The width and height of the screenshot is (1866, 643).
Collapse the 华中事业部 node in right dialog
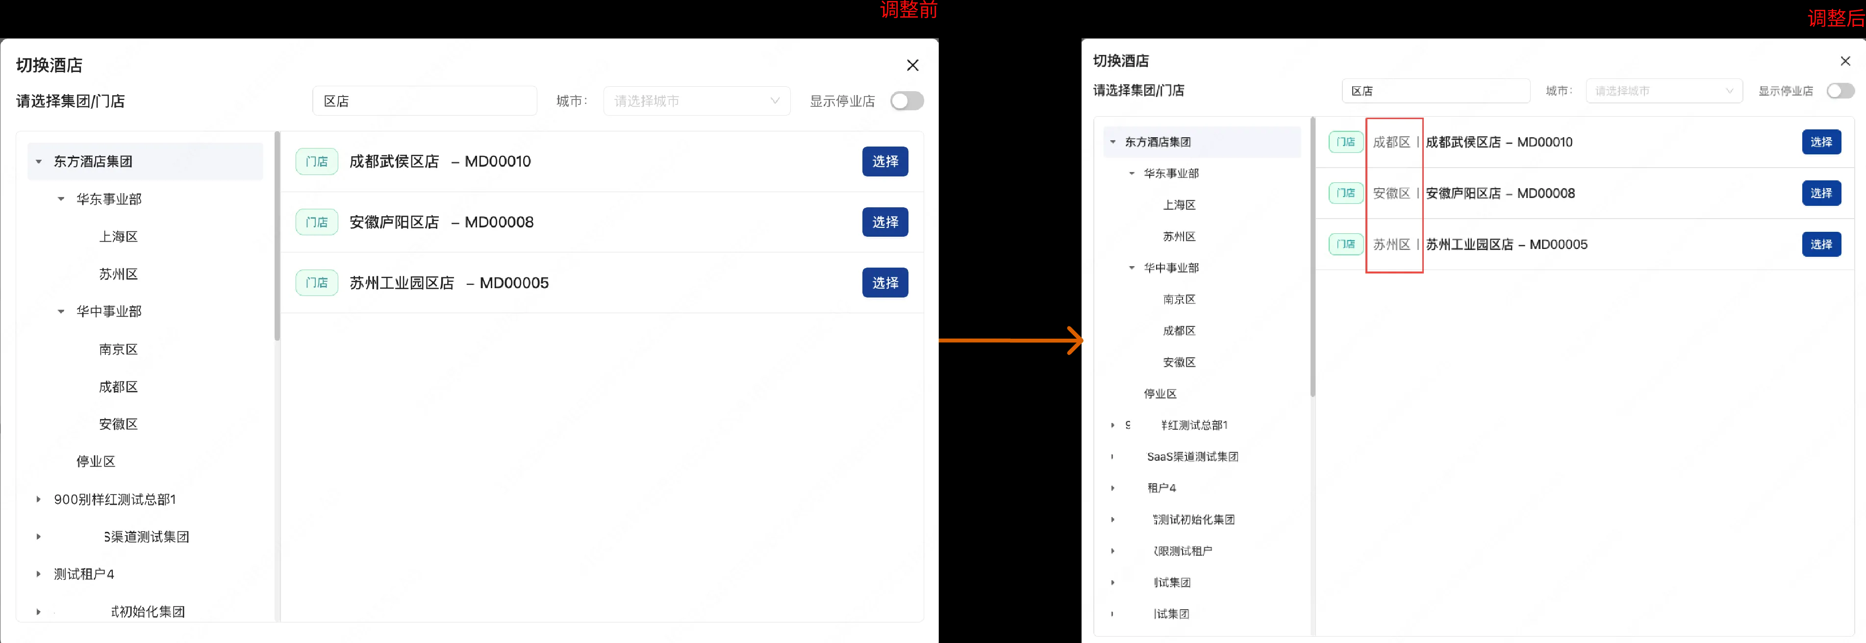[x=1132, y=267]
